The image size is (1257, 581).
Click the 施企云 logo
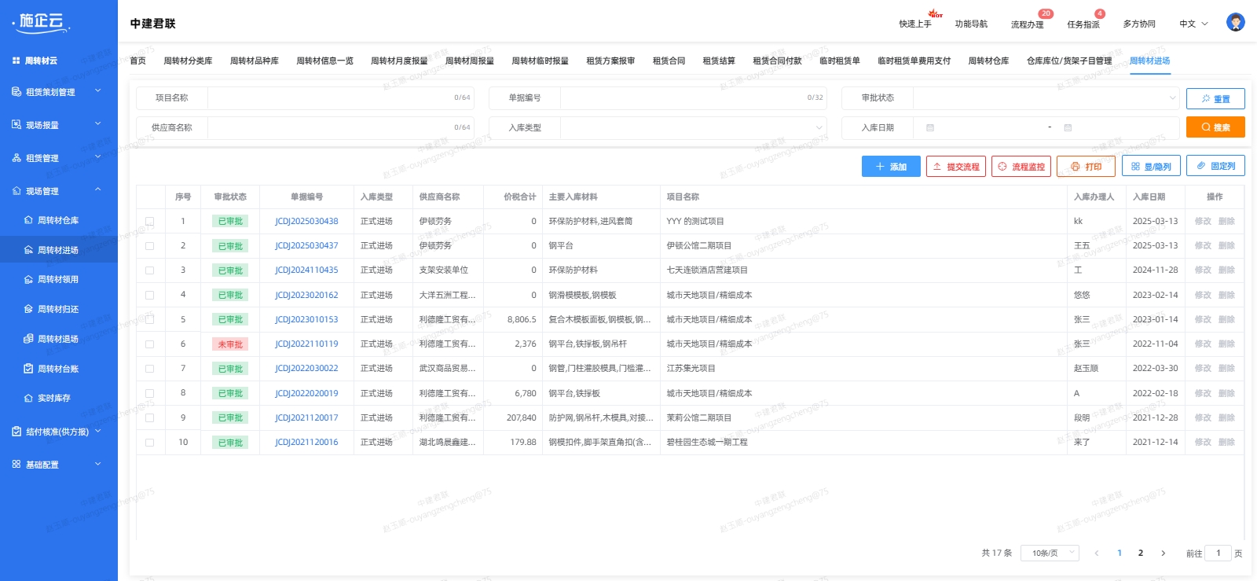coord(42,22)
